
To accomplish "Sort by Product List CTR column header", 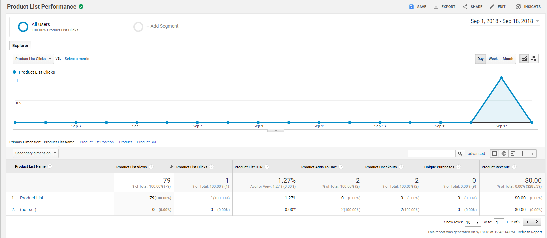I will coord(248,167).
